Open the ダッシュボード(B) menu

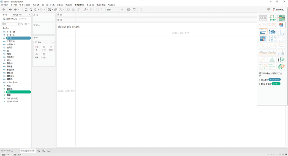pyautogui.click(x=38, y=5)
